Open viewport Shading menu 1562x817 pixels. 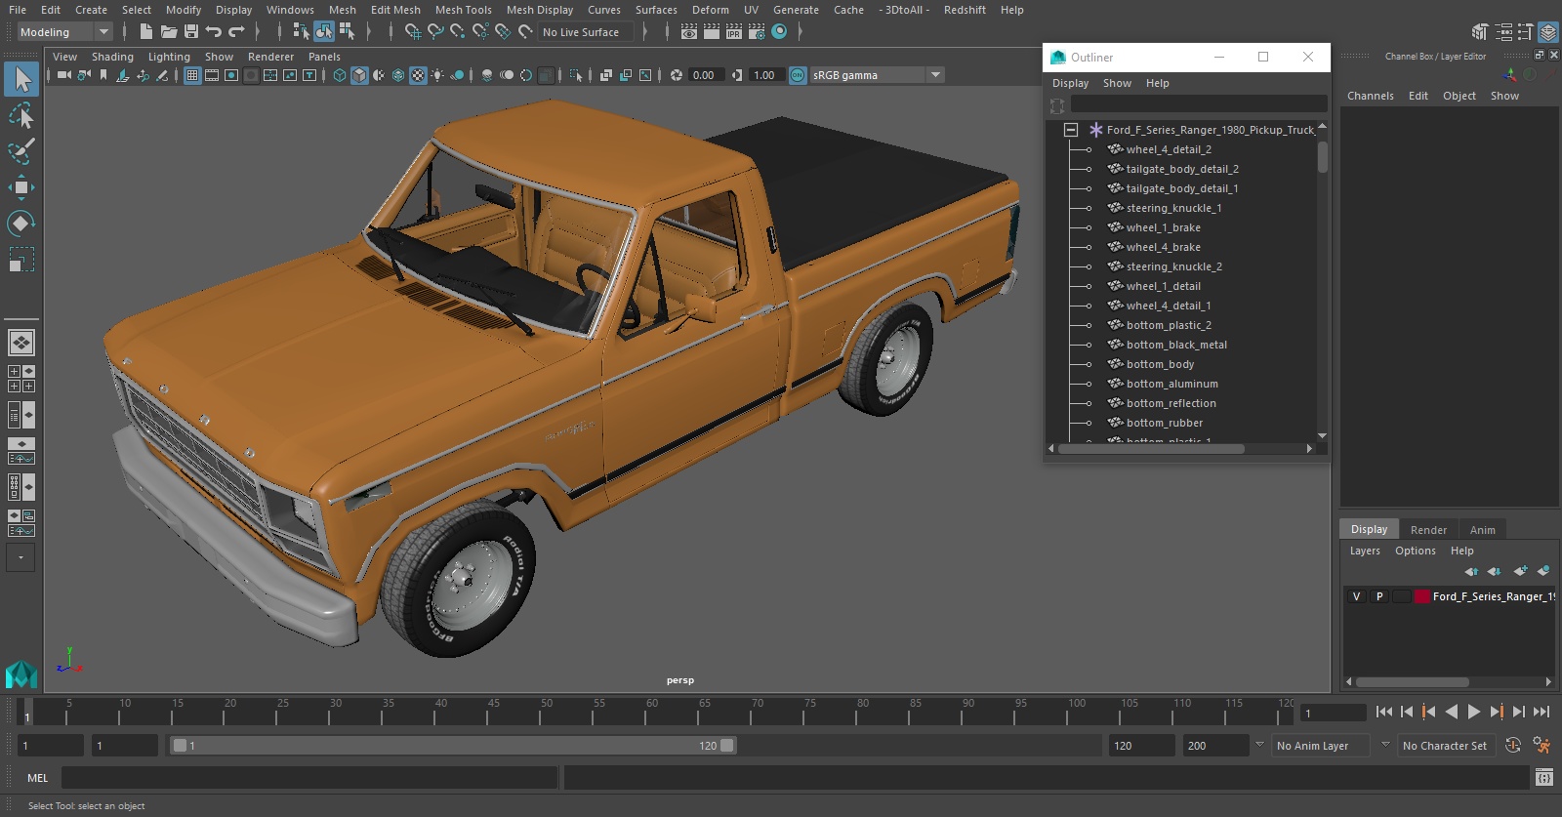[x=112, y=57]
